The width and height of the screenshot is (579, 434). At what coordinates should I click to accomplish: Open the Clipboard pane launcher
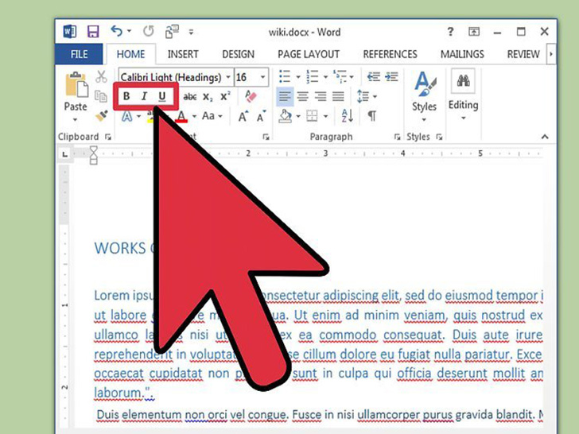[108, 137]
